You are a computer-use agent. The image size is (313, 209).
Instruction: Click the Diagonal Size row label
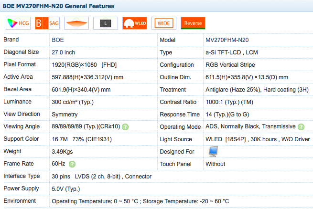pyautogui.click(x=21, y=52)
